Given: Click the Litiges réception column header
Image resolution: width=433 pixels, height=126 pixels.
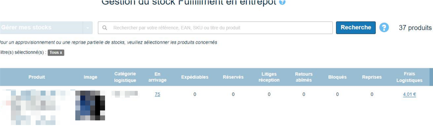Looking at the screenshot, I should (269, 77).
